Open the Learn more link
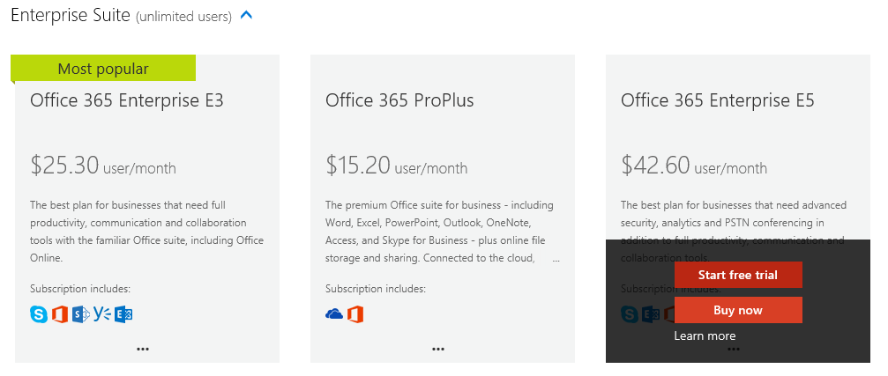888x376 pixels. coord(705,335)
